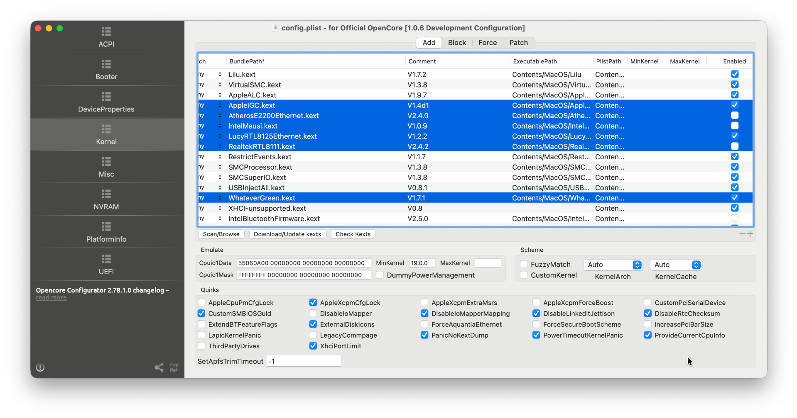Toggle the ProvideCurrentCpuInfo quirk

(x=648, y=335)
